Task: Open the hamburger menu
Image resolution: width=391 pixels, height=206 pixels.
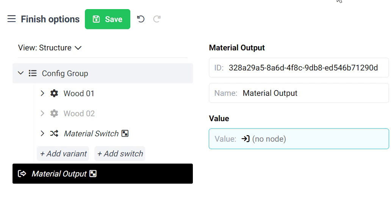Action: coord(11,19)
